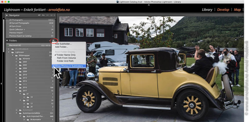Viewport: 249px width, 122px height.
Task: Switch to the Library module
Action: pyautogui.click(x=207, y=10)
